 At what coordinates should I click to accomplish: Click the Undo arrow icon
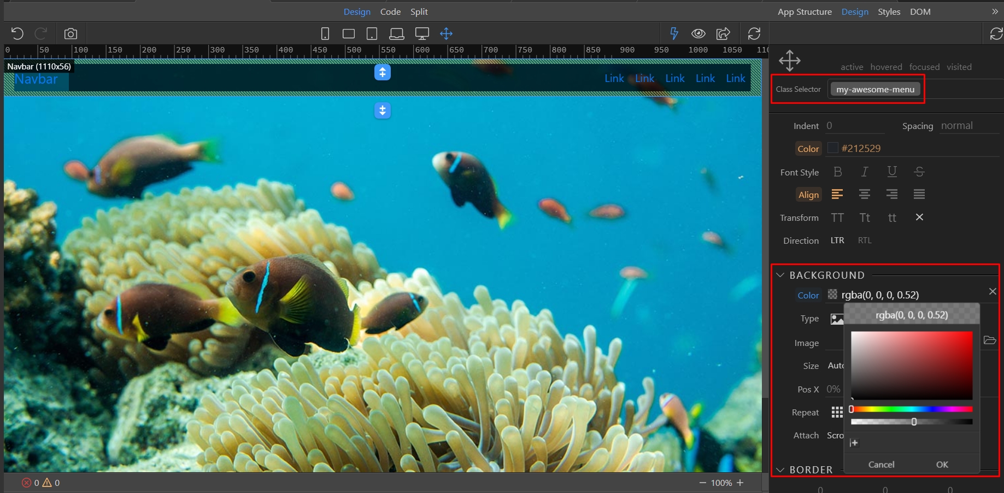[17, 33]
